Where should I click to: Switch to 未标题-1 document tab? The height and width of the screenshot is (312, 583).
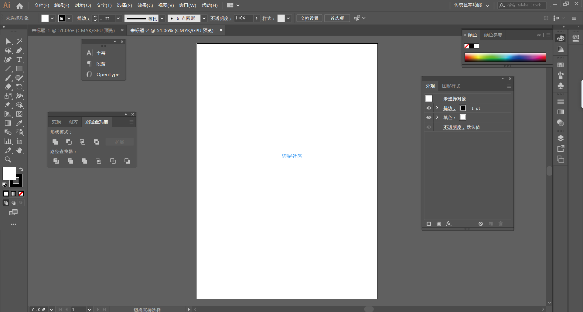(73, 30)
